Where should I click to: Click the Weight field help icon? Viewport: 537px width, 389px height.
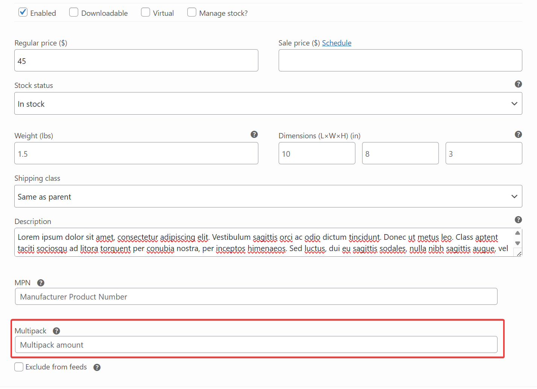254,135
